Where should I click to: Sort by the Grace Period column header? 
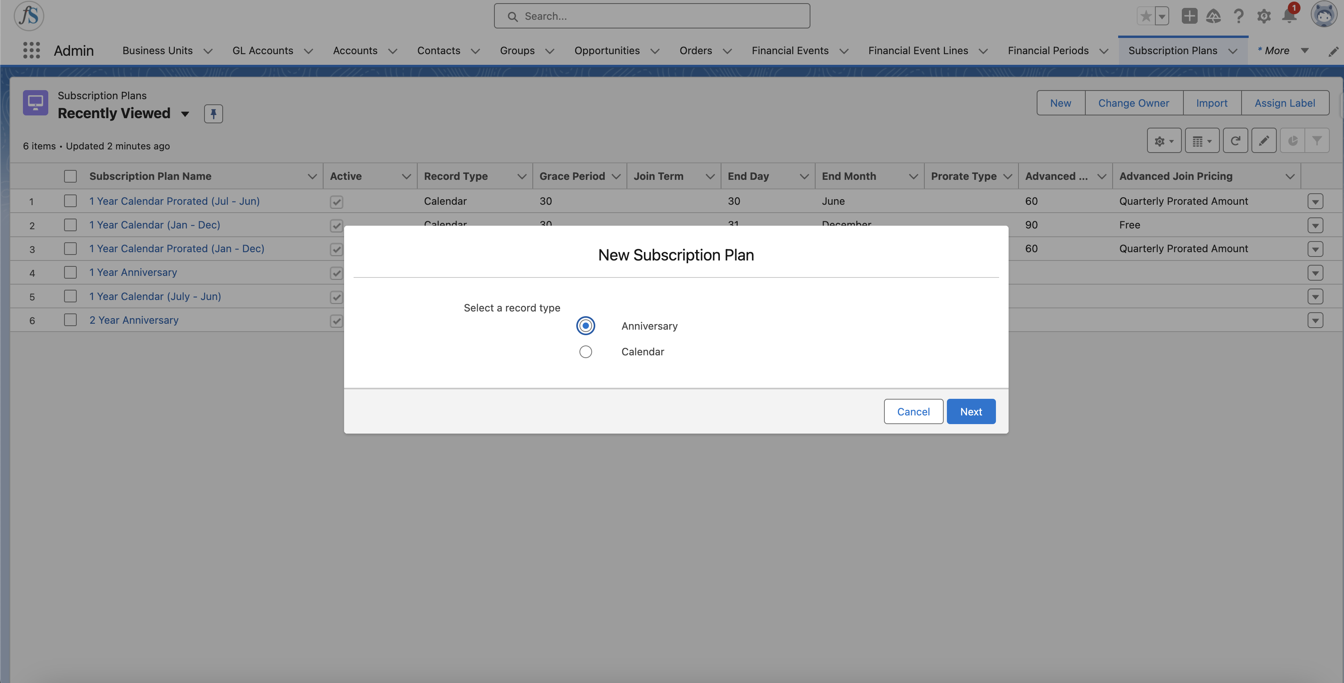tap(572, 176)
